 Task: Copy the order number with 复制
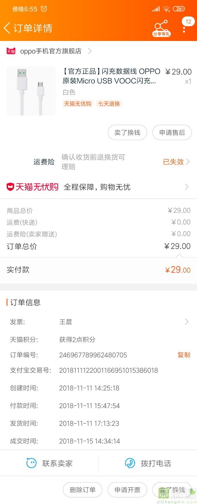click(184, 355)
